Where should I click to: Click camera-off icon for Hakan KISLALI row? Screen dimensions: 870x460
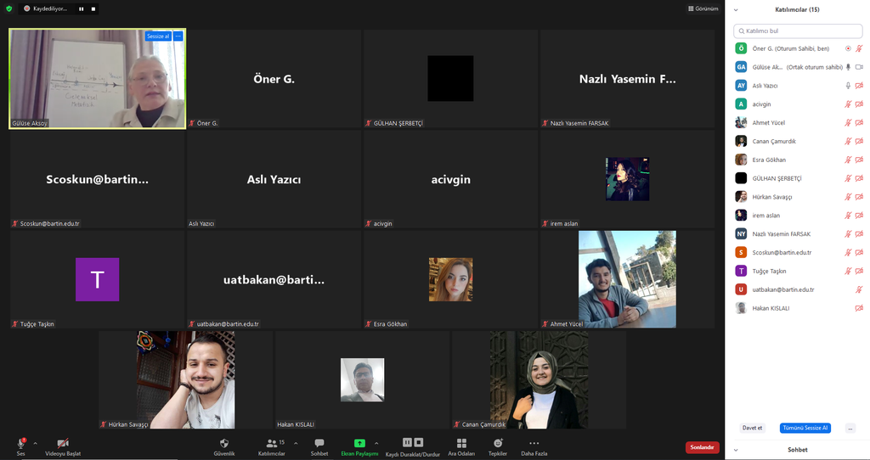click(859, 308)
